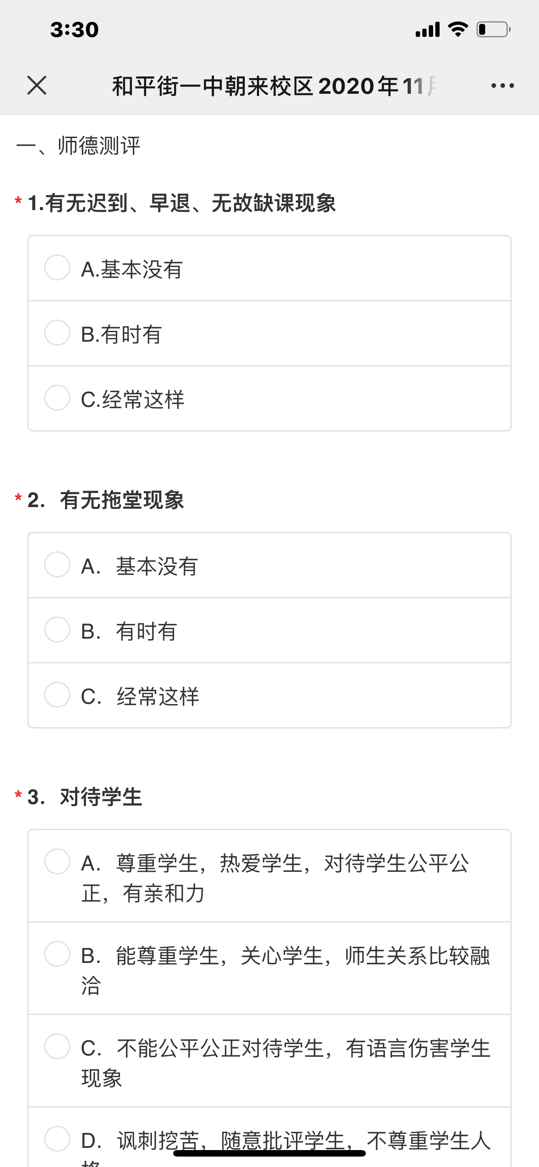The image size is (539, 1167).
Task: Pick A. 基本没有 for question 2 拖堂现象
Action: [57, 565]
